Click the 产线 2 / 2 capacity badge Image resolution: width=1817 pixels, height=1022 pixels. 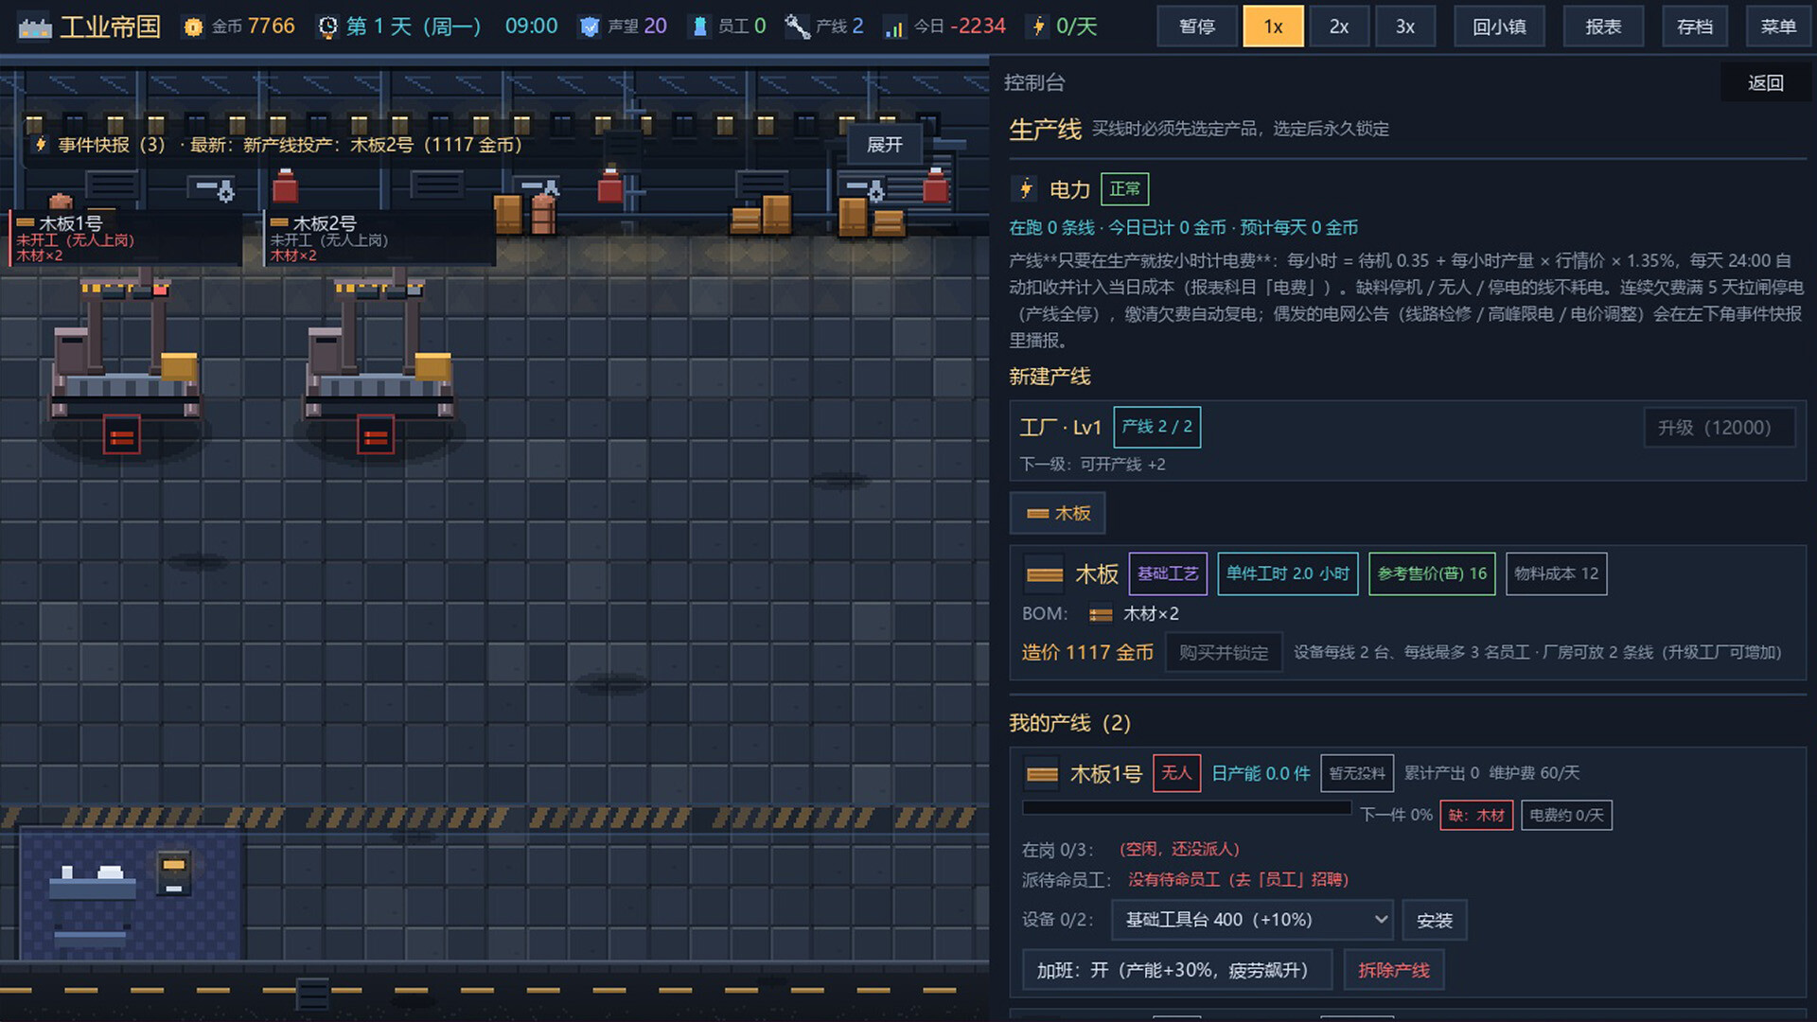click(x=1156, y=428)
